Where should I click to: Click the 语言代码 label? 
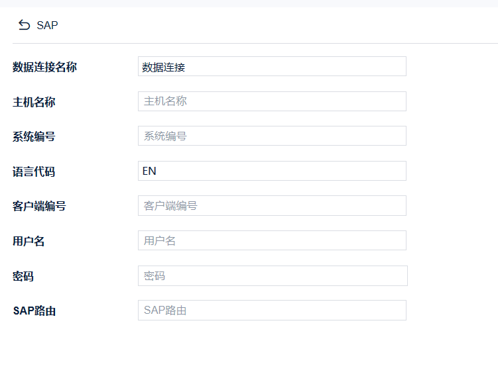click(x=34, y=172)
